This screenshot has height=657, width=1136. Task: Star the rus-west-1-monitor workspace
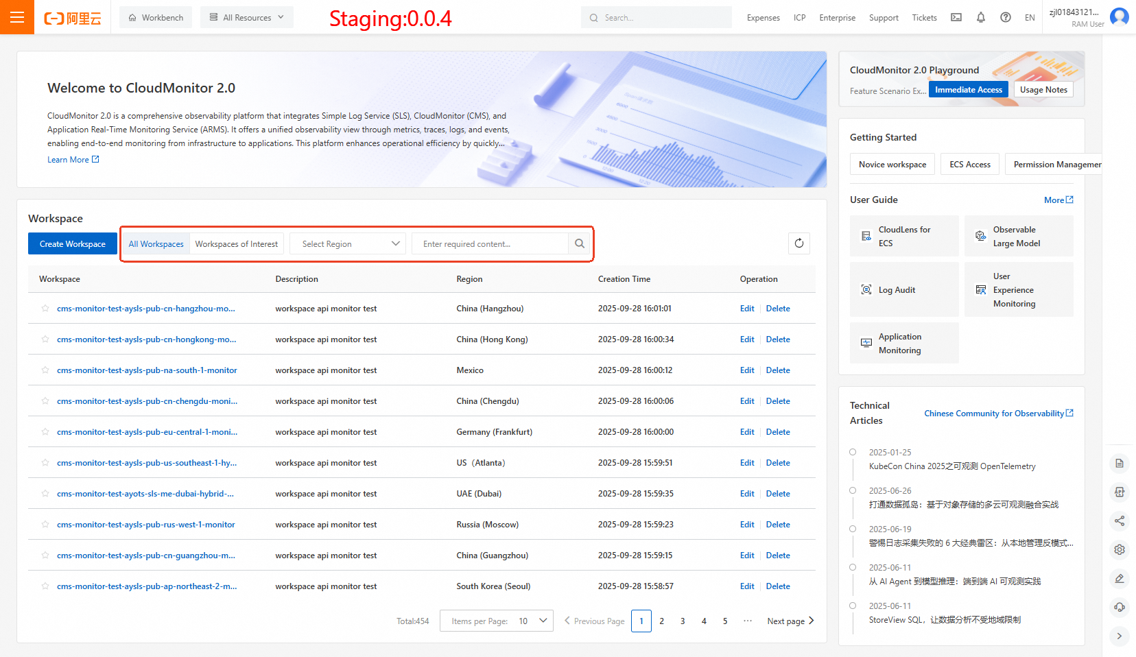[x=45, y=525]
